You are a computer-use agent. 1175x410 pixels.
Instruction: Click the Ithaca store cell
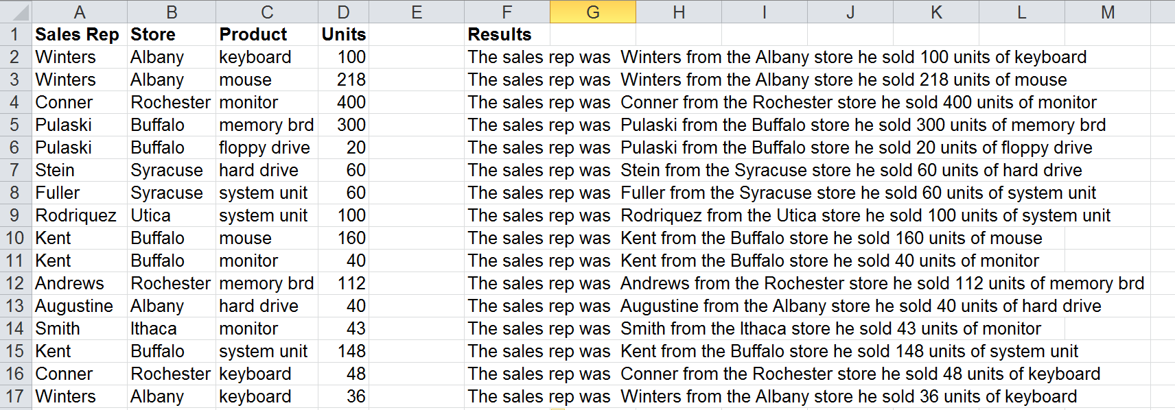[x=172, y=328]
